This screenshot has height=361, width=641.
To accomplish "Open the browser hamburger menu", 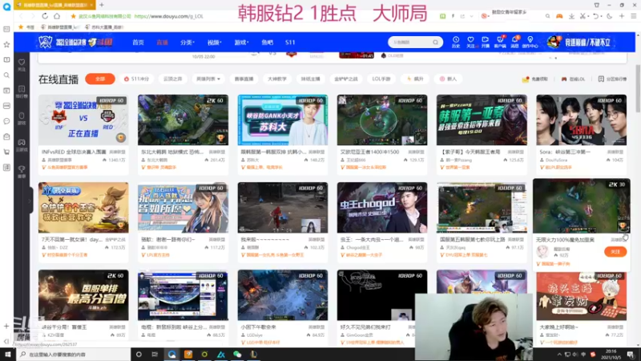I will [633, 16].
